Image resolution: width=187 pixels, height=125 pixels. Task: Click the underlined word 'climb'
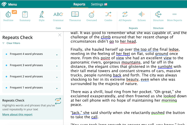point(106,37)
